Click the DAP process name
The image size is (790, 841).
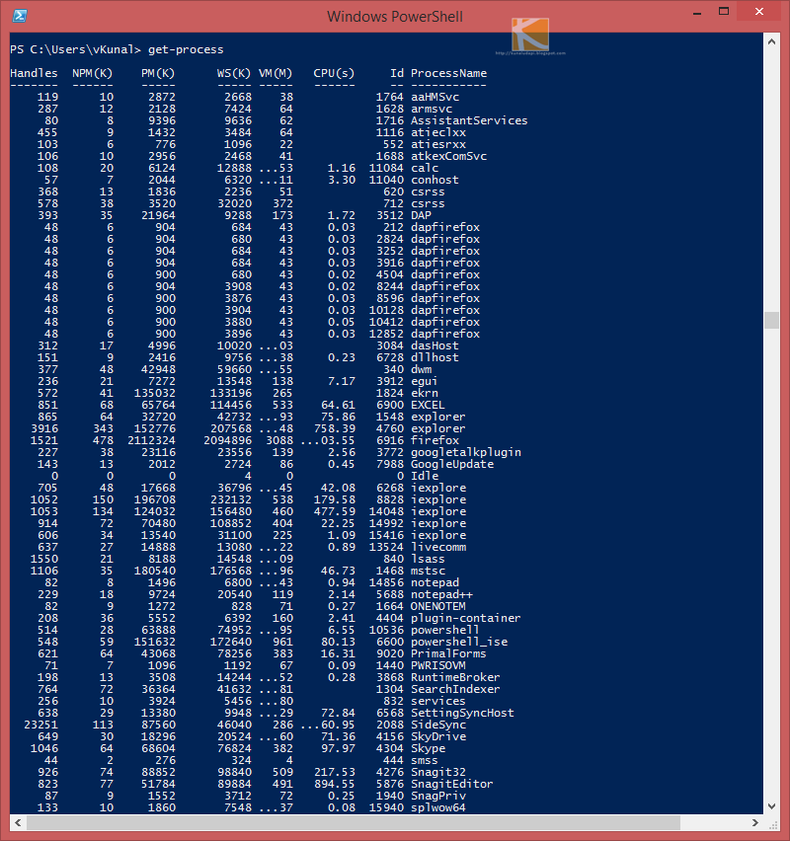[x=422, y=215]
